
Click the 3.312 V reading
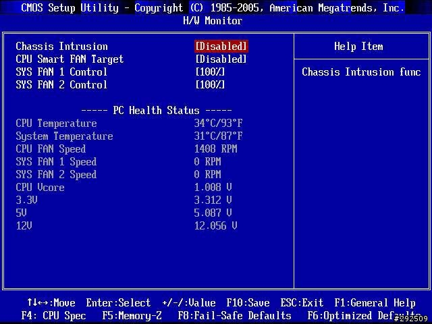(213, 200)
